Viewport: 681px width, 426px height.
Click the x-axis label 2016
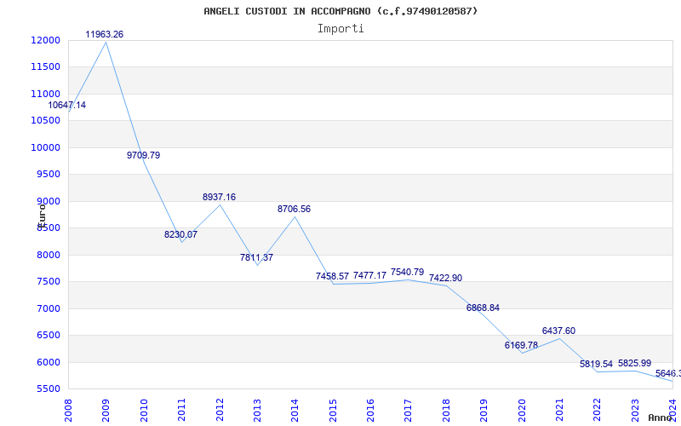(x=370, y=410)
